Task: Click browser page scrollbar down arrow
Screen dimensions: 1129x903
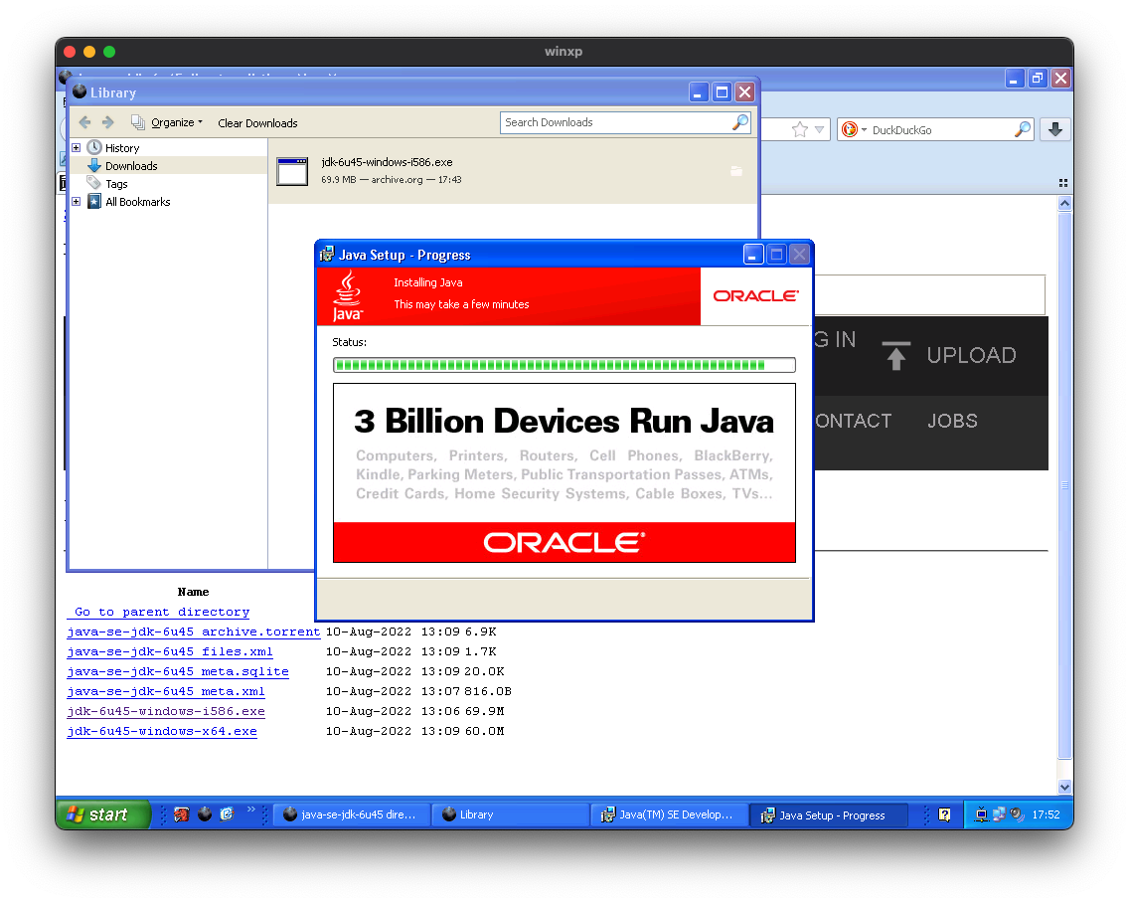Action: click(1065, 787)
